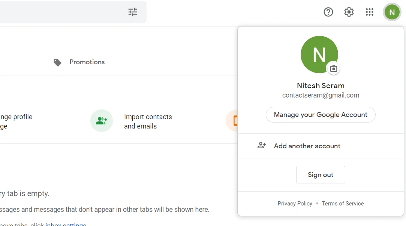The image size is (406, 226).
Task: Click the Add another account person icon
Action: [262, 146]
